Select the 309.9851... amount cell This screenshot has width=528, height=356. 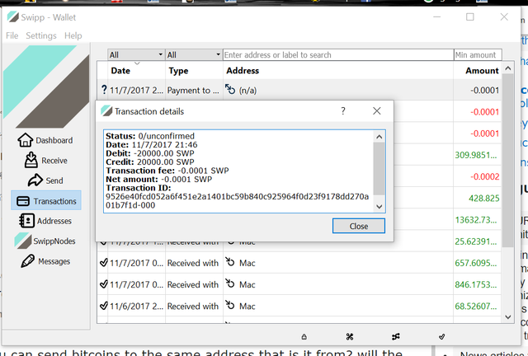pos(477,155)
